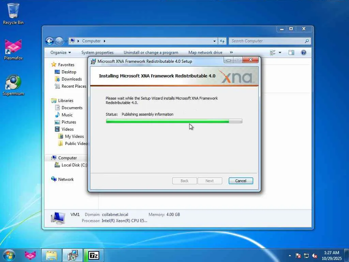This screenshot has height=262, width=349.
Task: Launch Plasmafox from the desktop shortcut
Action: click(x=13, y=49)
